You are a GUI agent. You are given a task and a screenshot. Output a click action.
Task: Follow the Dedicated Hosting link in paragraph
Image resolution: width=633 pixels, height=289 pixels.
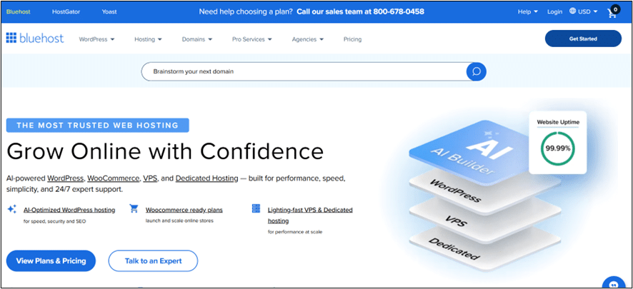(x=206, y=178)
